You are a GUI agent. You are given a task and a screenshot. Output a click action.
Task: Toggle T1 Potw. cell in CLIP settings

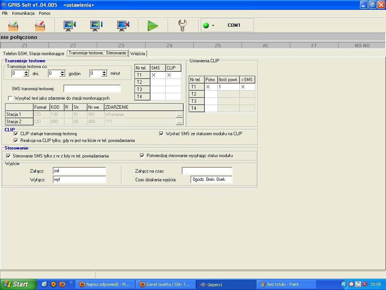coord(211,87)
